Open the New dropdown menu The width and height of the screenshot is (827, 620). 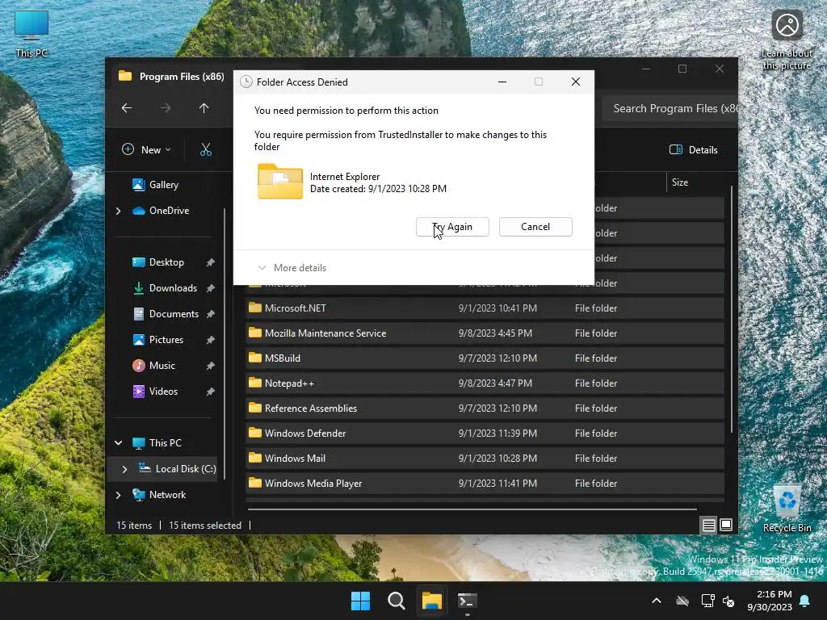point(147,149)
